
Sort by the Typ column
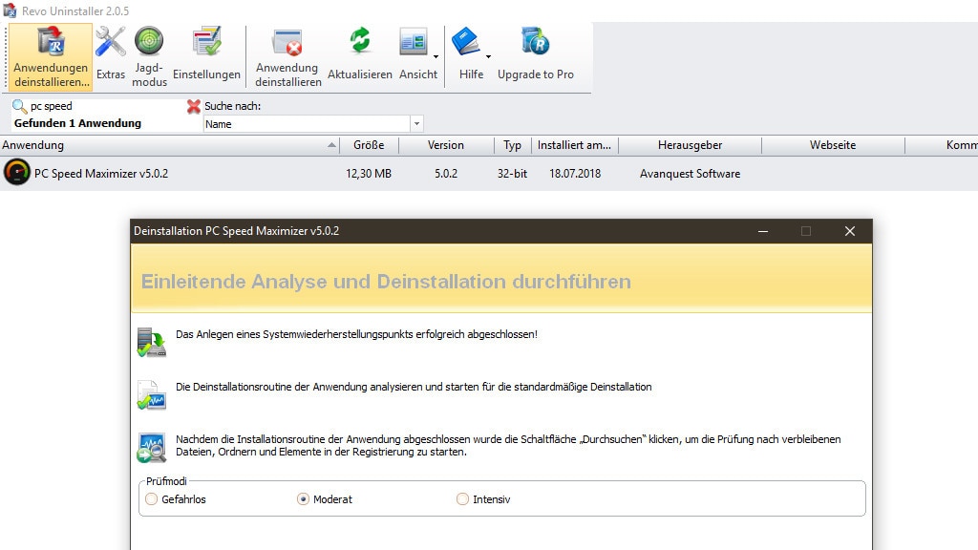click(x=512, y=145)
